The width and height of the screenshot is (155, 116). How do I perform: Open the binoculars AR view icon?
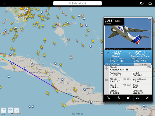(142, 3)
